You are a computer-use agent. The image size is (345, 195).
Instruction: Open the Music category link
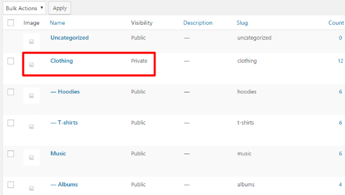click(x=58, y=154)
